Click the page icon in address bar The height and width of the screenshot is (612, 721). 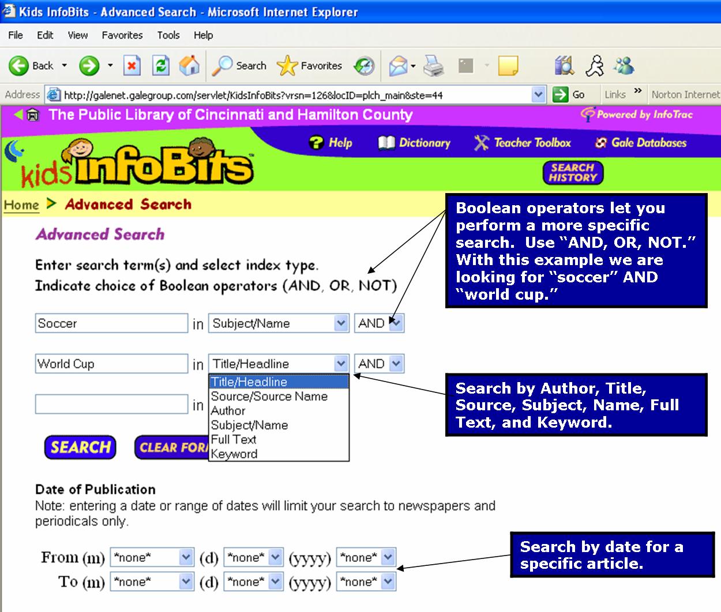tap(53, 95)
